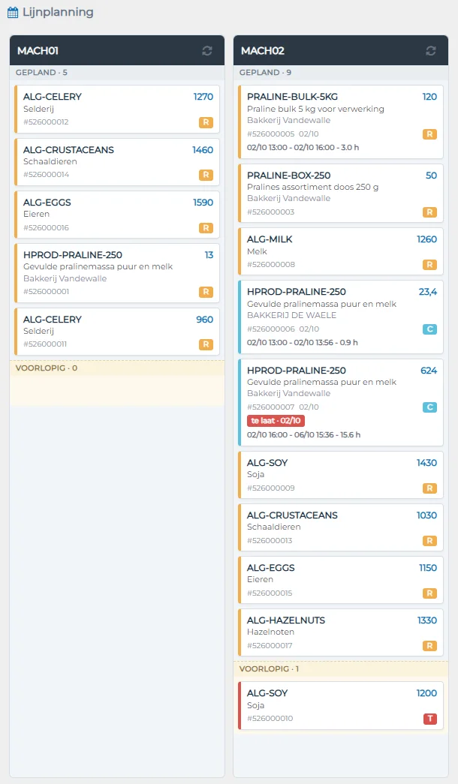The height and width of the screenshot is (784, 458).
Task: Click R badge on order #526000013
Action: click(429, 540)
